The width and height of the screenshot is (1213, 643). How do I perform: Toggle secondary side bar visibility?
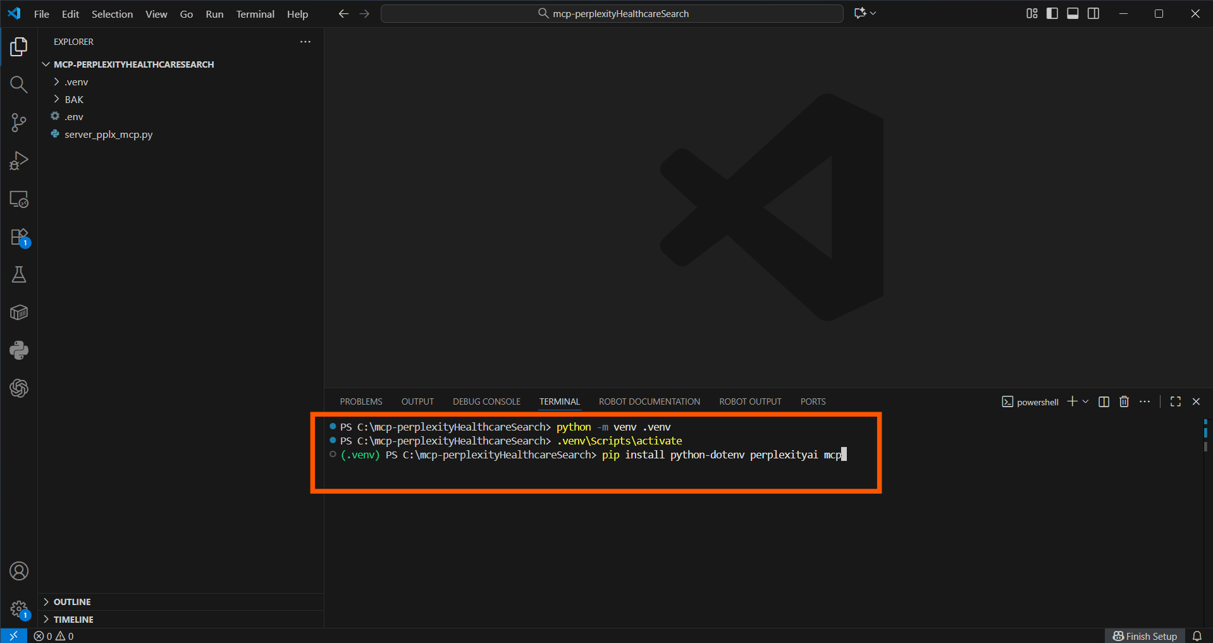(x=1093, y=13)
